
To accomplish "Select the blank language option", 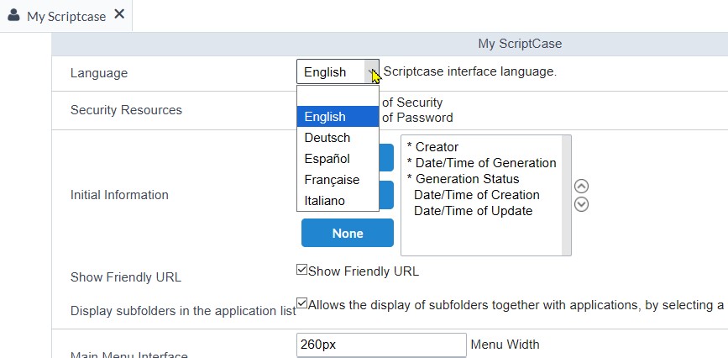I will click(338, 96).
